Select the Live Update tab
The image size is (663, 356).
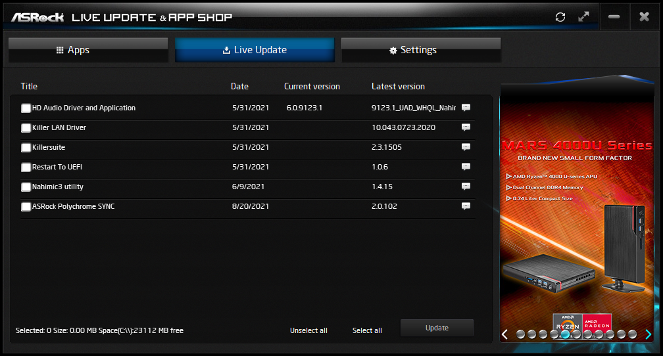pyautogui.click(x=255, y=50)
